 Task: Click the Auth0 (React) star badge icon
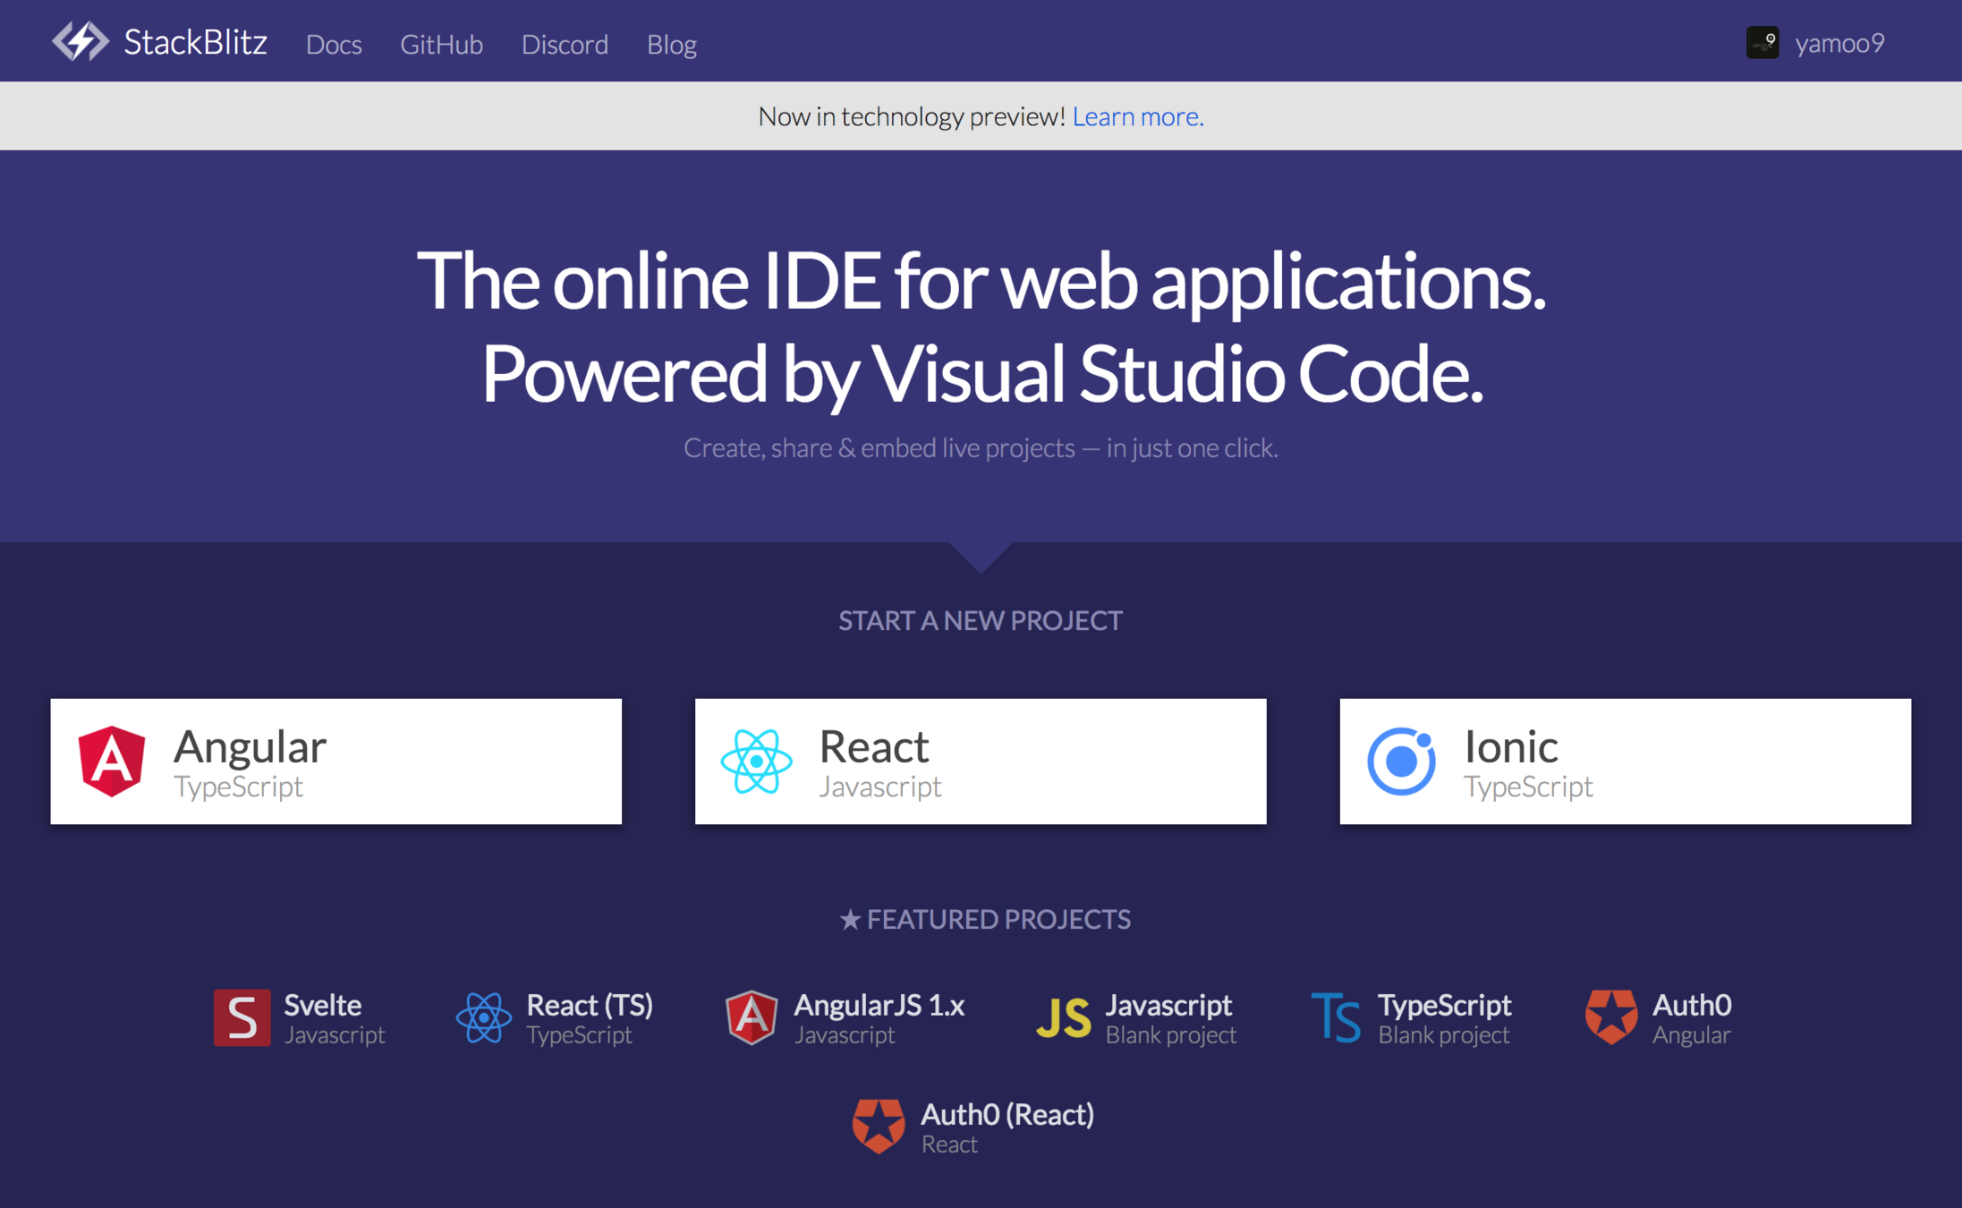pyautogui.click(x=878, y=1126)
